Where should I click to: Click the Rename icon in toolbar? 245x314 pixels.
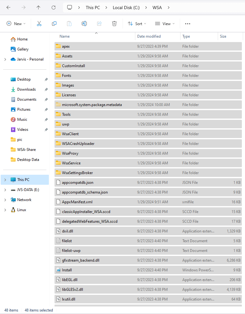(x=84, y=24)
